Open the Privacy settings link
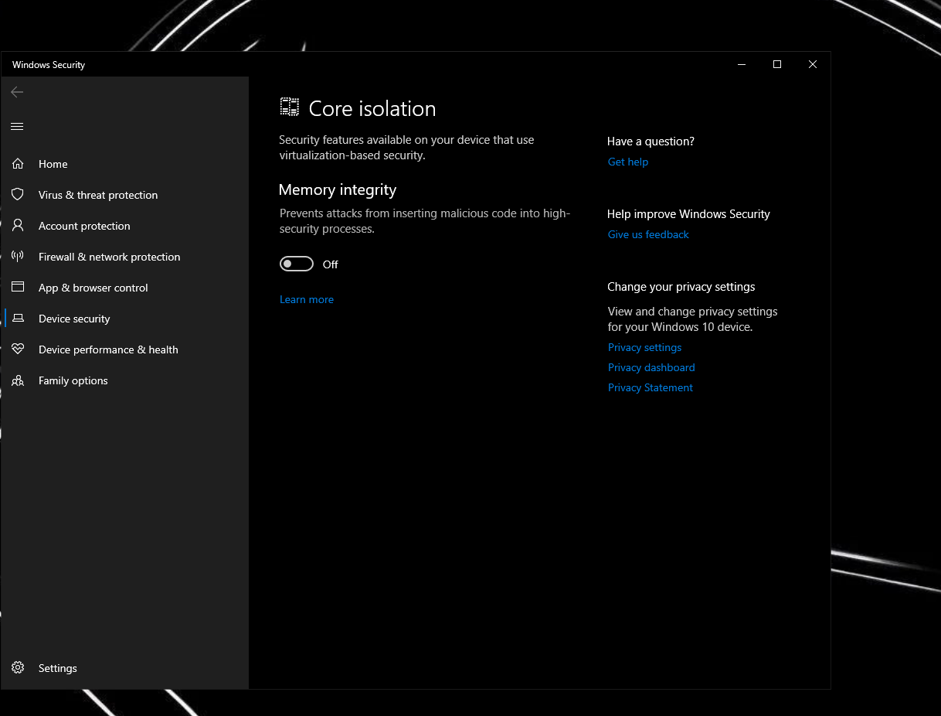The image size is (941, 716). 644,347
